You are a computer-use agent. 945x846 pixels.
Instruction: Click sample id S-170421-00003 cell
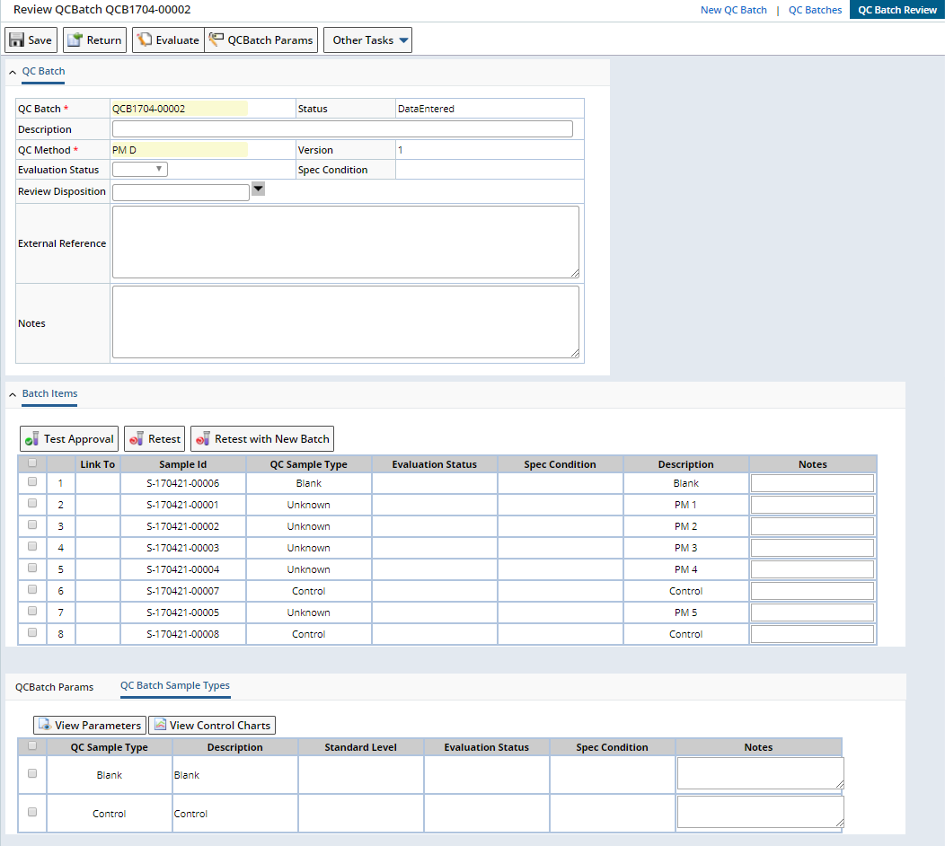183,548
